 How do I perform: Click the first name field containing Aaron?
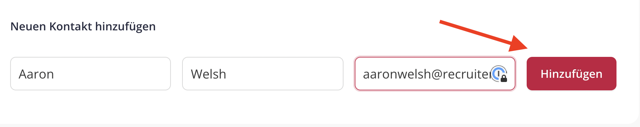[x=91, y=74]
